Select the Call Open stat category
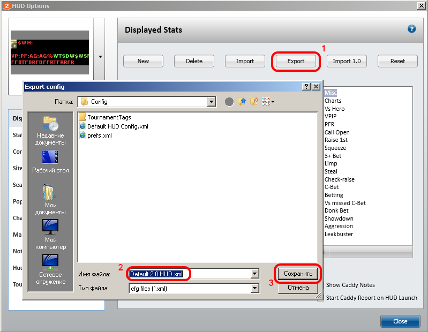 (x=337, y=132)
